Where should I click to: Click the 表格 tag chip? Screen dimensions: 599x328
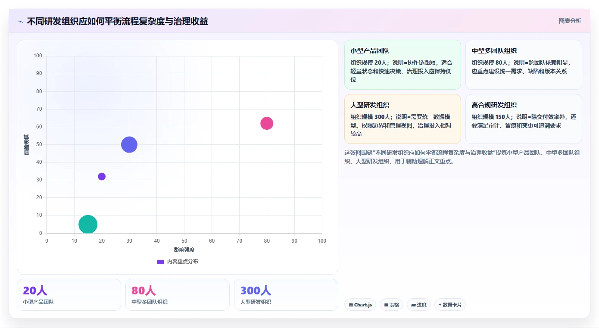(x=391, y=305)
